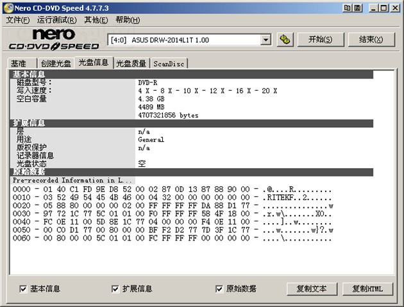Screen dimensions: 404x307
Task: Uncheck the 基本信息 checkbox
Action: pyautogui.click(x=23, y=289)
